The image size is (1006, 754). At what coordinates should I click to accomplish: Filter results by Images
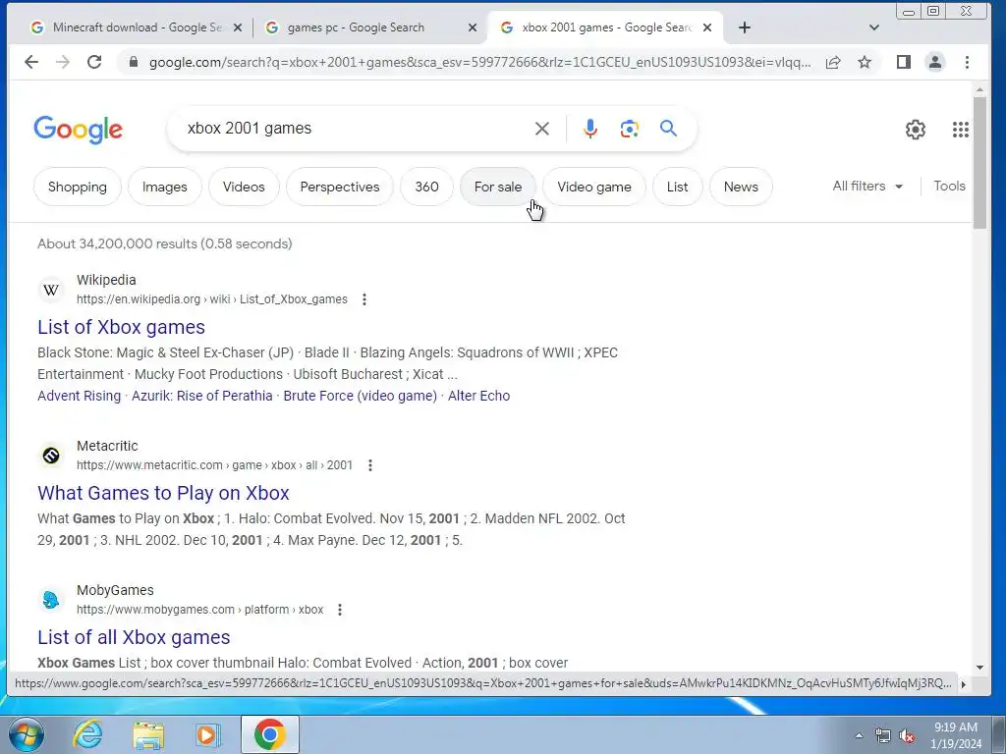pyautogui.click(x=165, y=187)
